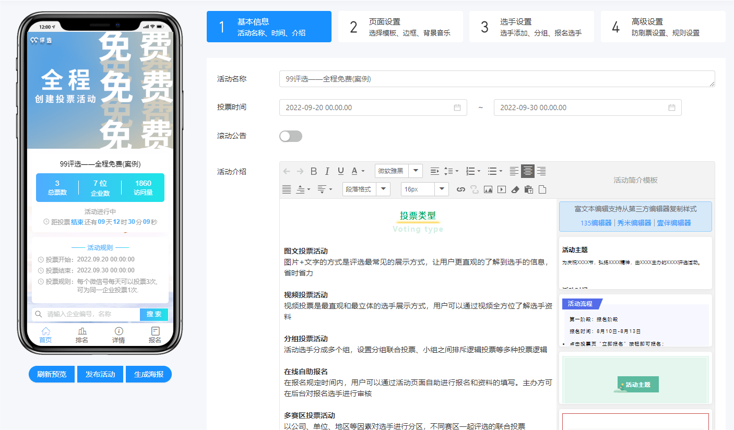Clear document with the blank page icon

(x=542, y=189)
